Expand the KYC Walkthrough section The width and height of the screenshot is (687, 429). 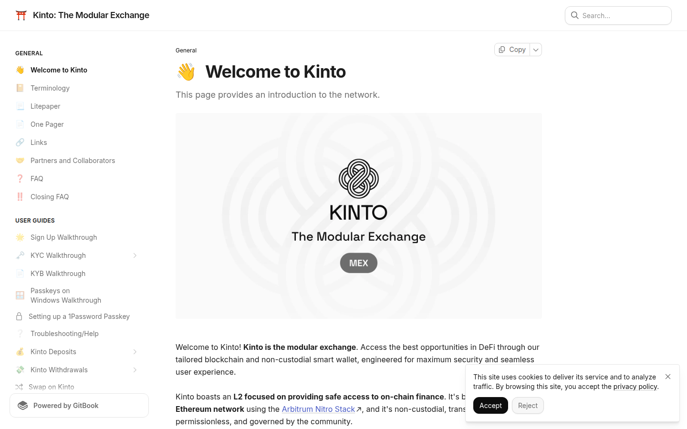coord(135,255)
